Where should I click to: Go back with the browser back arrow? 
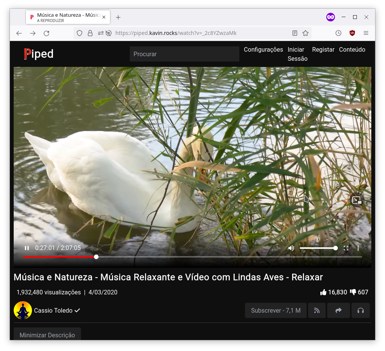[x=19, y=33]
